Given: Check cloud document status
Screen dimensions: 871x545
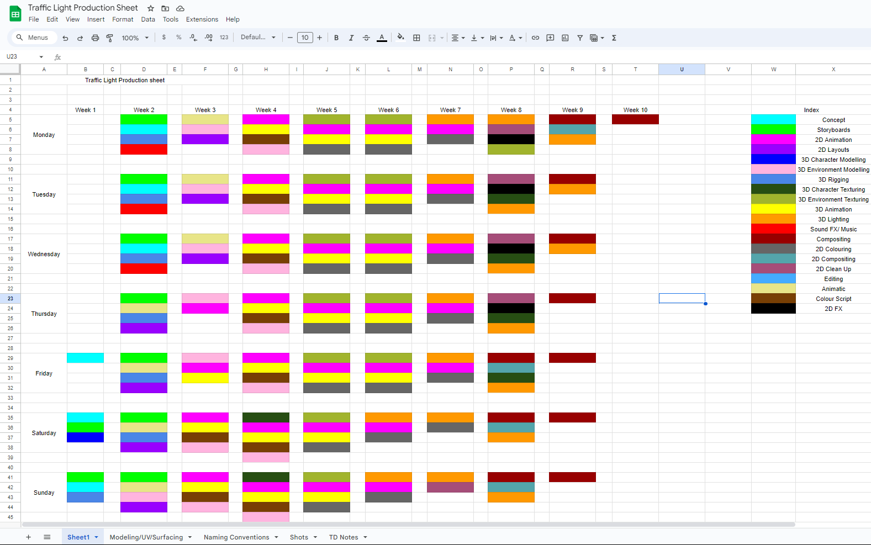Looking at the screenshot, I should click(180, 8).
